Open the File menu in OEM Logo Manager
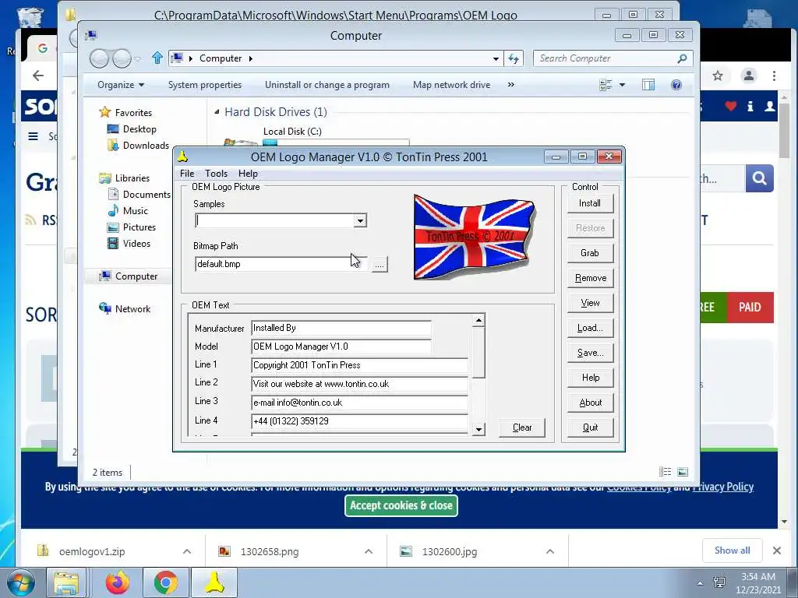The height and width of the screenshot is (598, 798). point(187,174)
